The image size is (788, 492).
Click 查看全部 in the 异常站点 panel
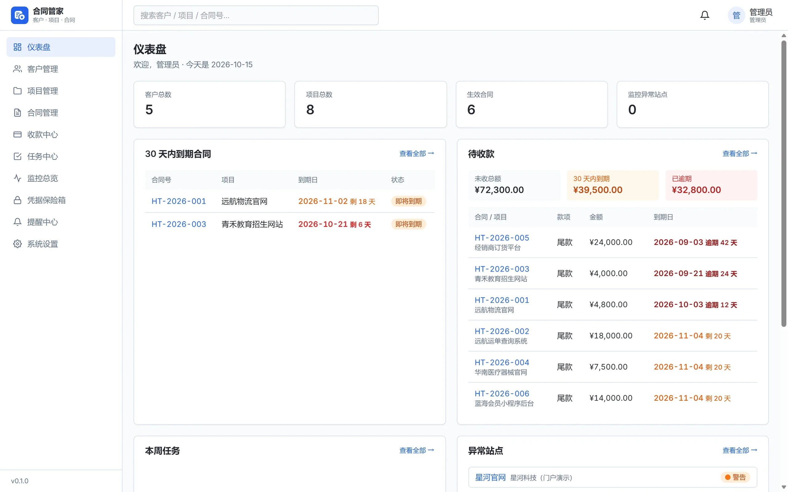click(740, 450)
